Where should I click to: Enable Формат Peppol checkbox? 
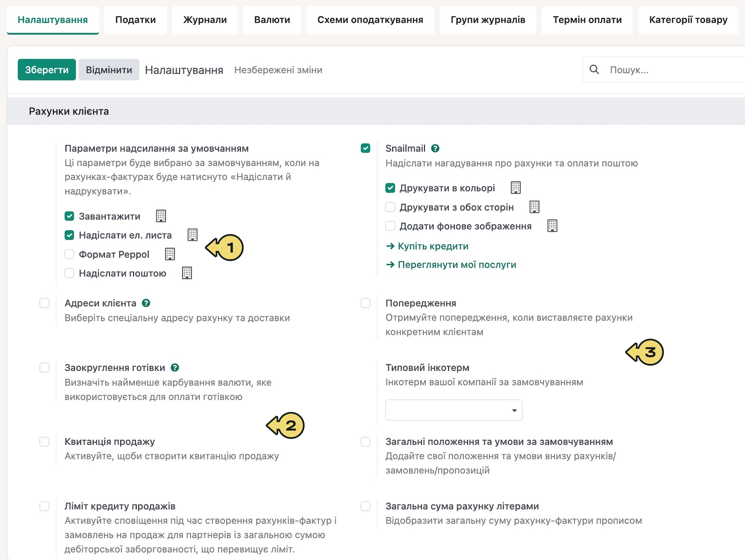[x=69, y=254]
